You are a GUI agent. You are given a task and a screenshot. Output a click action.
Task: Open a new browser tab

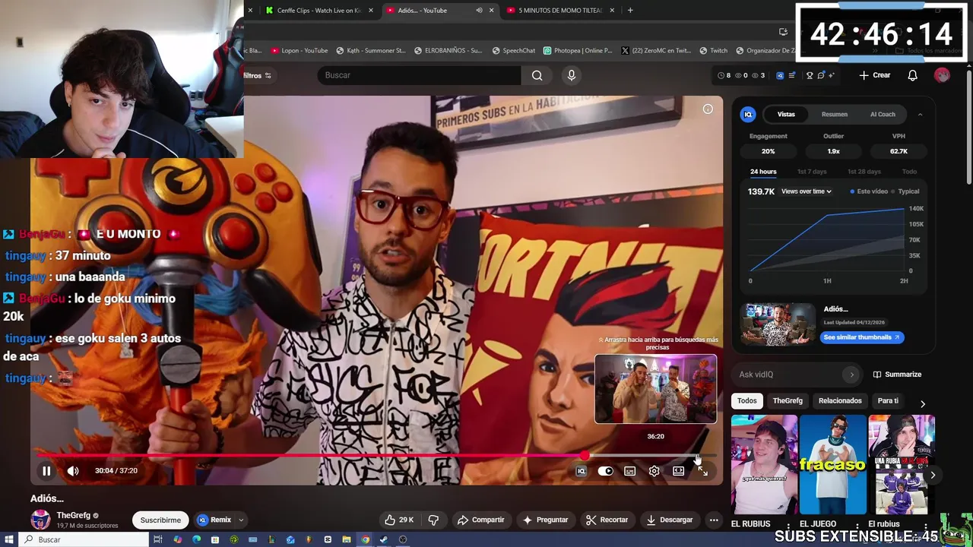(x=630, y=11)
